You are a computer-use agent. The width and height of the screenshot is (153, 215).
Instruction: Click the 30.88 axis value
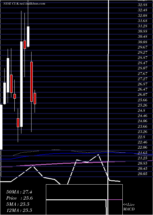tap(142, 31)
